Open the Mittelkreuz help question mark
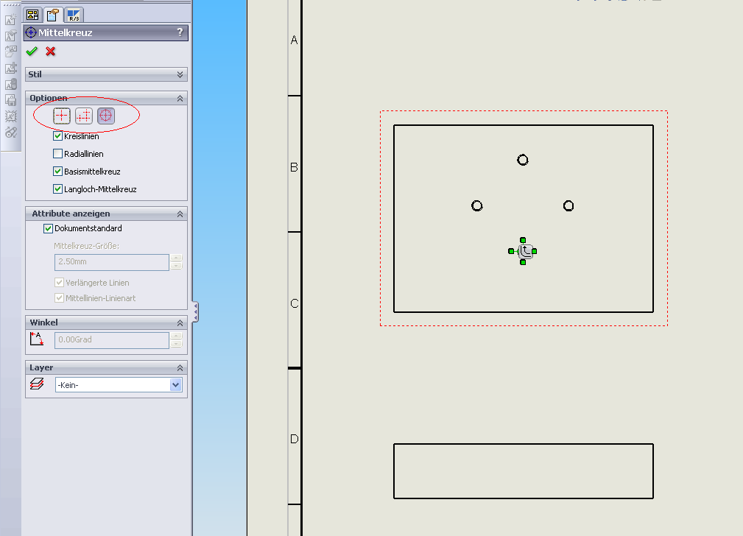Viewport: 743px width, 536px height. 180,32
